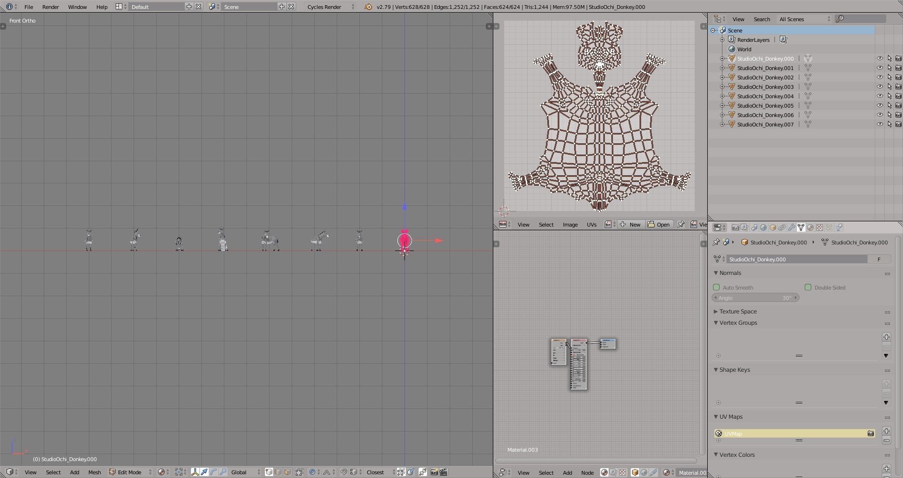This screenshot has width=903, height=478.
Task: Pin the image in UV editor header
Action: pos(681,224)
